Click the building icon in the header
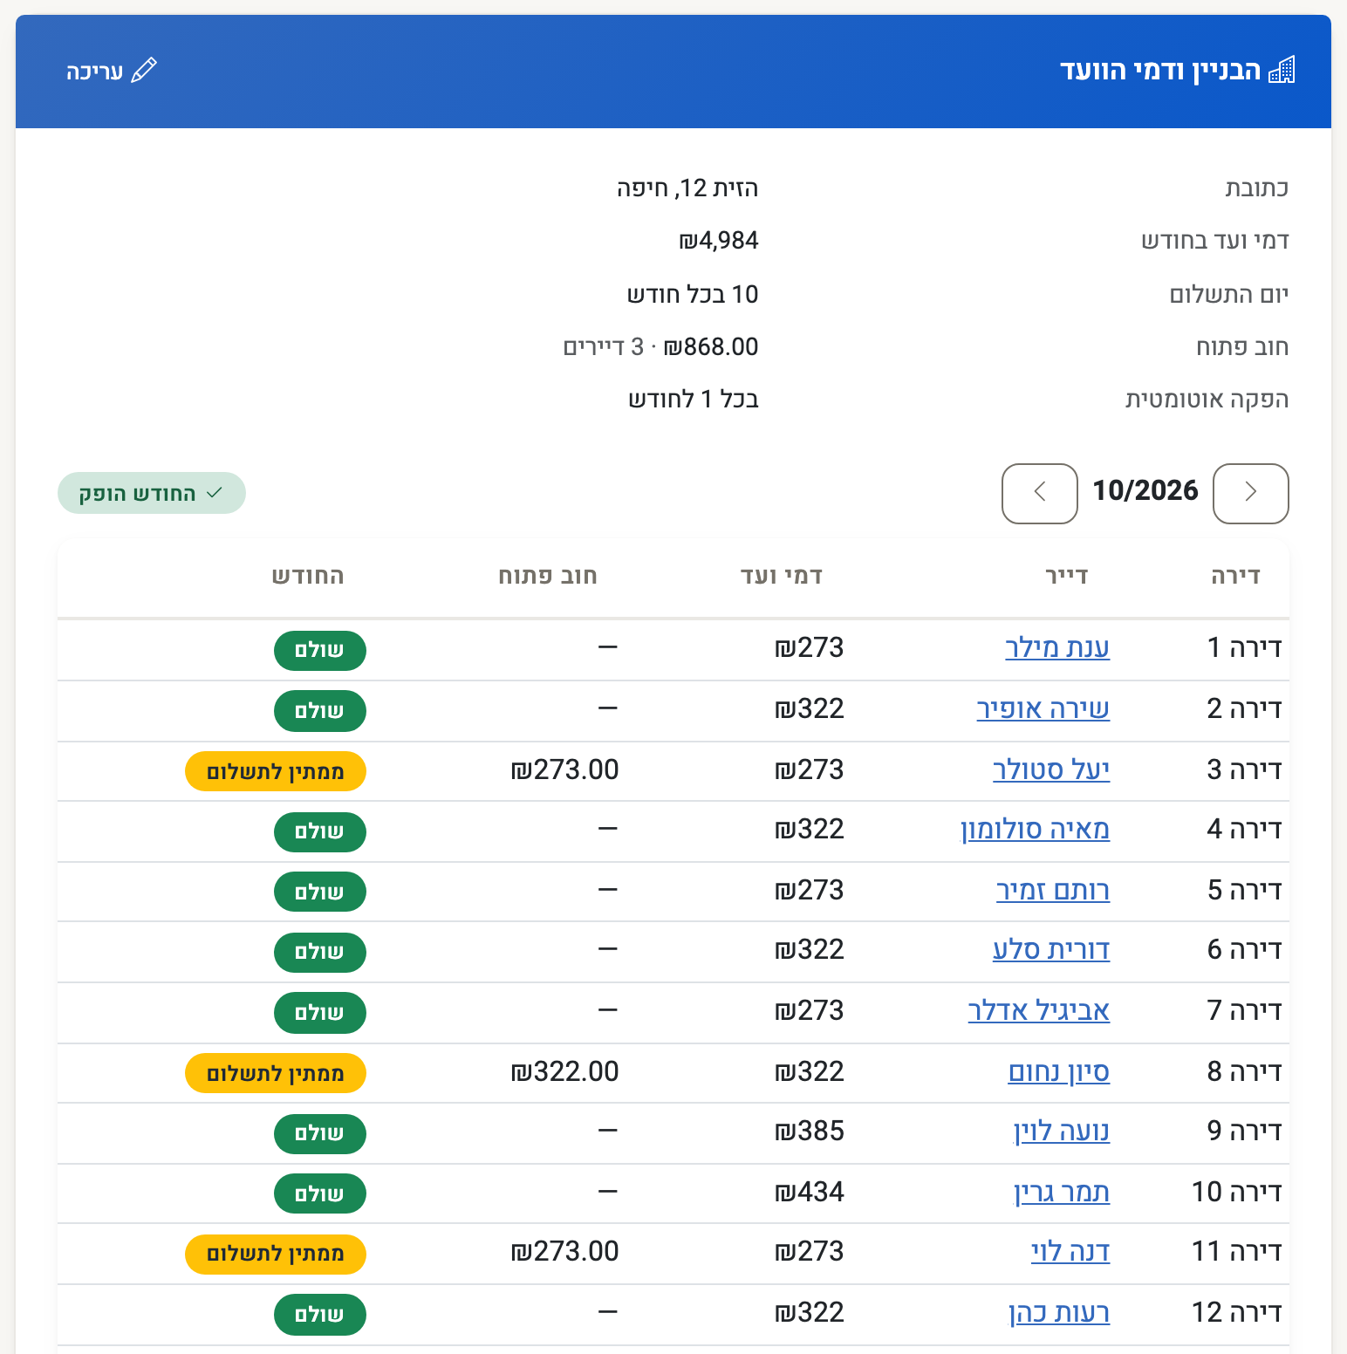Image resolution: width=1347 pixels, height=1354 pixels. coord(1282,70)
